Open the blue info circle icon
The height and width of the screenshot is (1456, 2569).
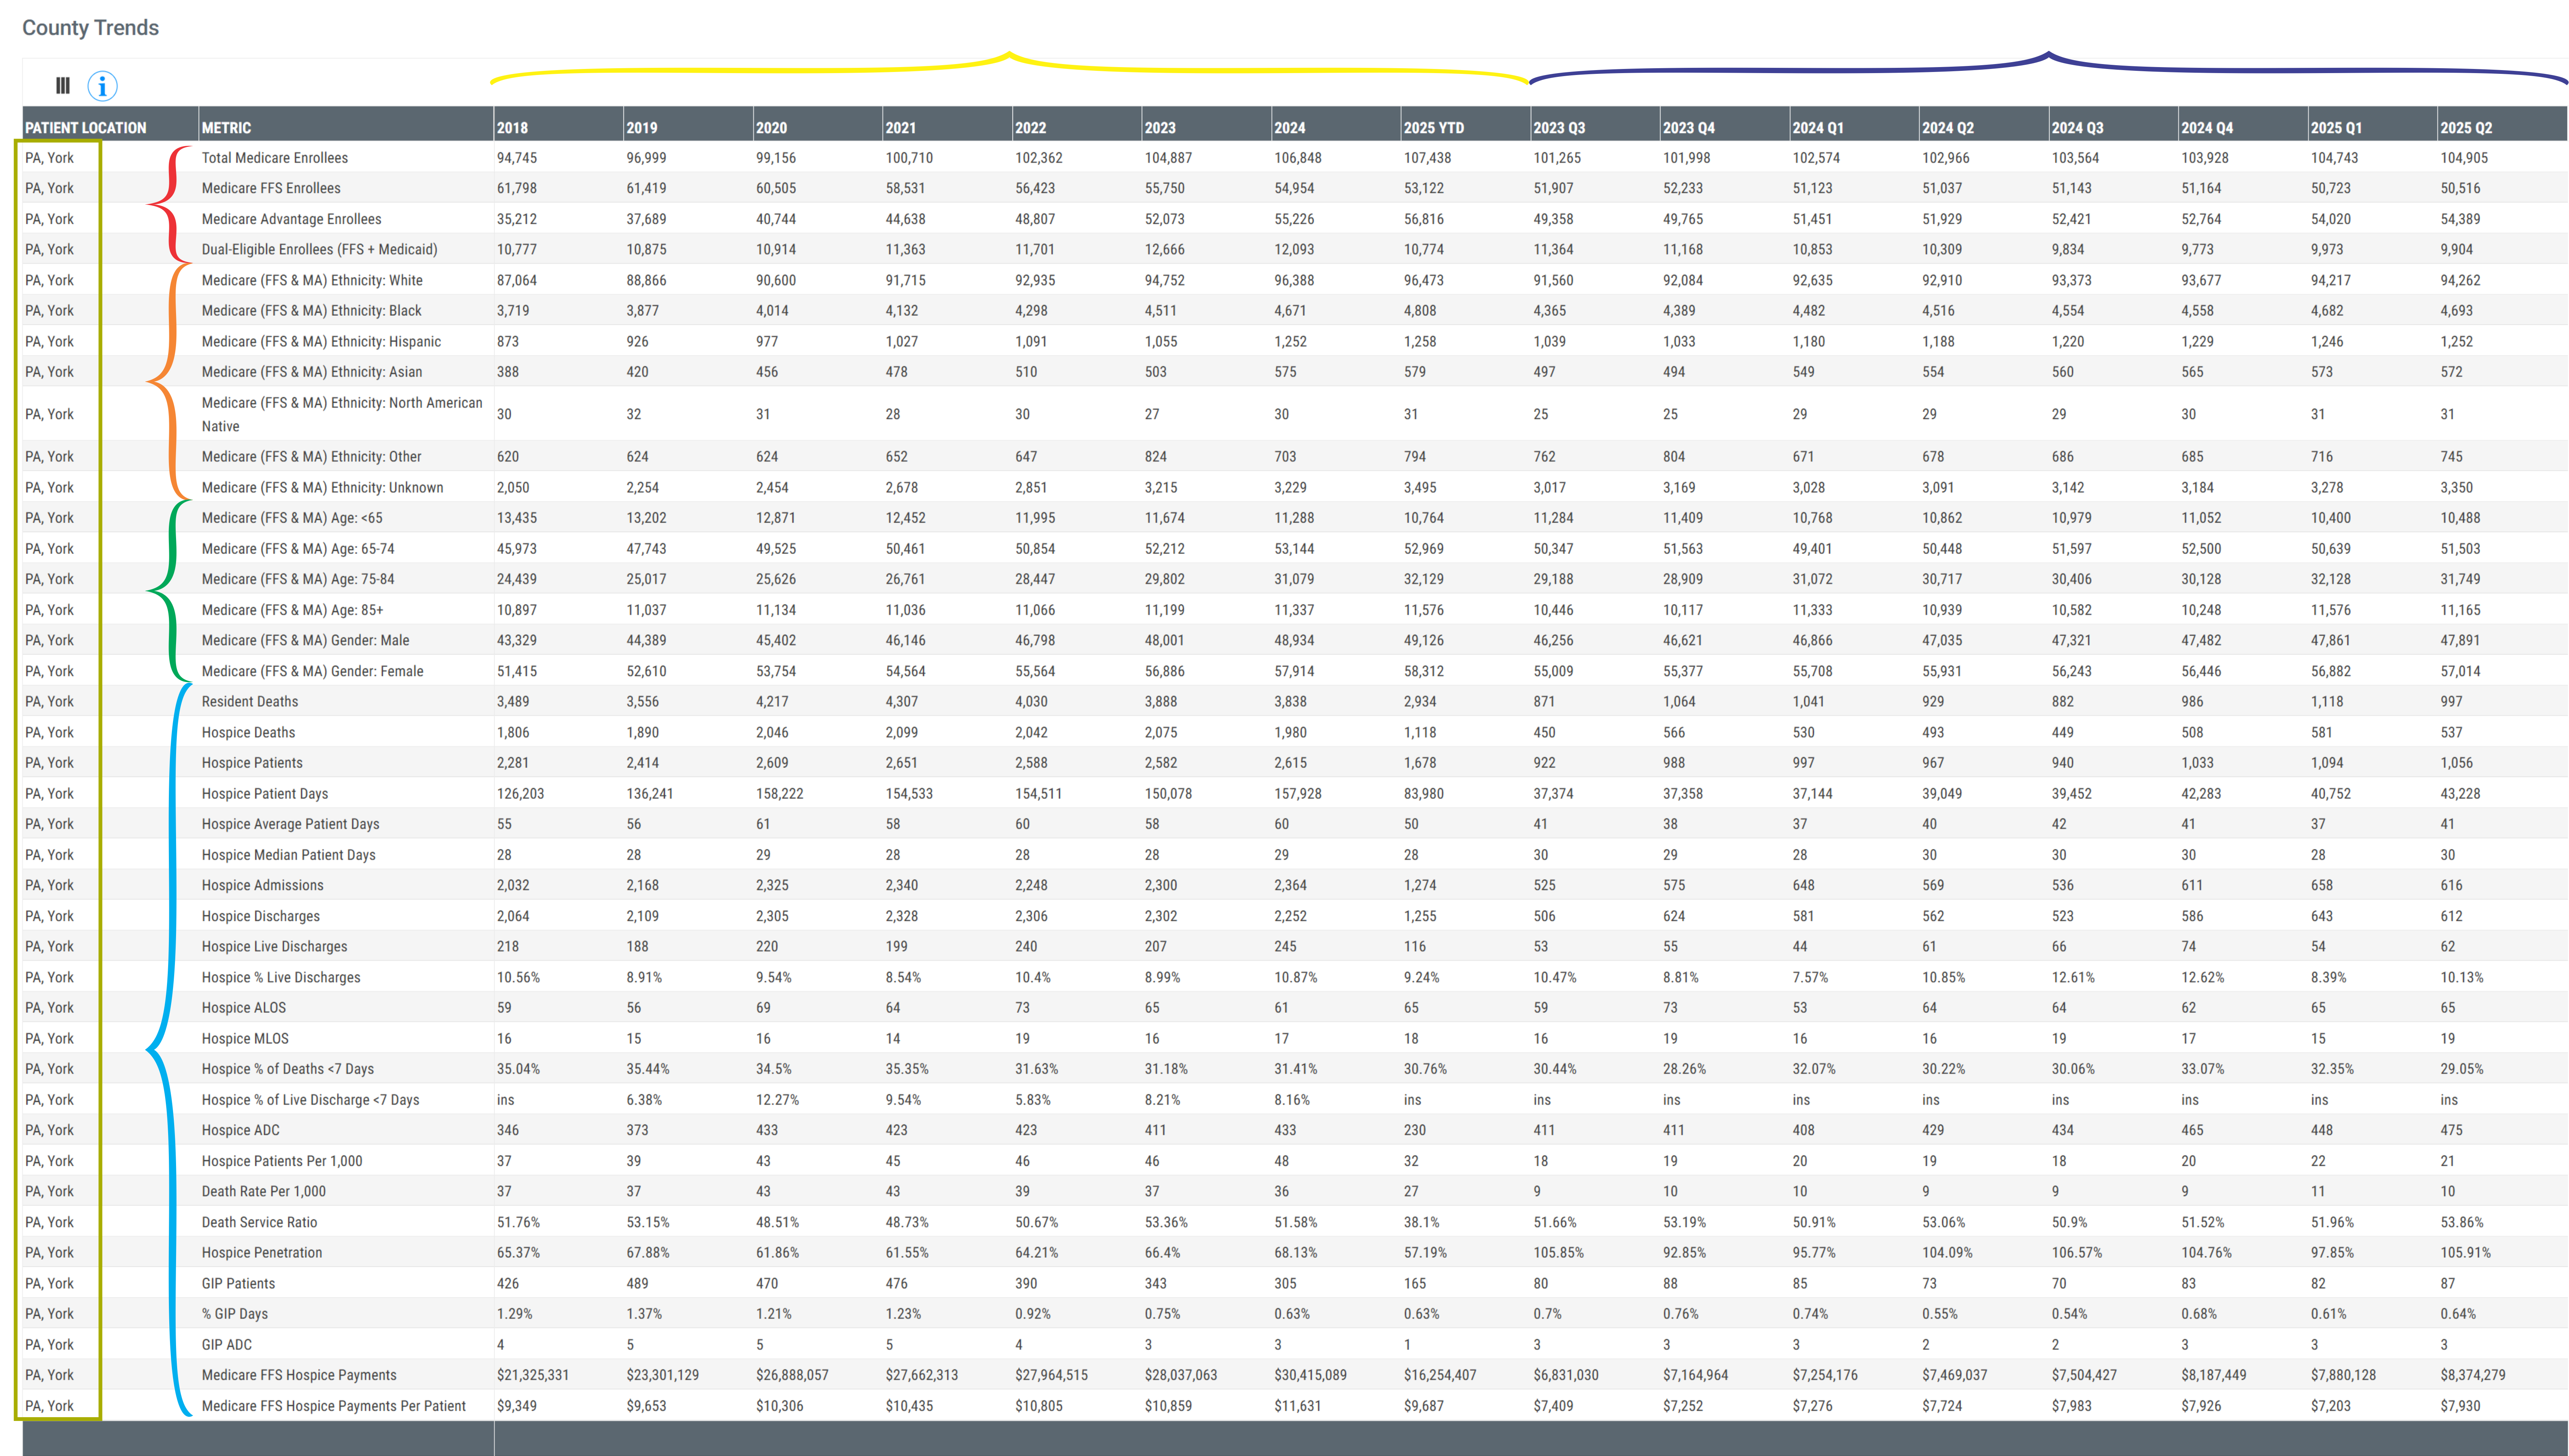(x=102, y=86)
